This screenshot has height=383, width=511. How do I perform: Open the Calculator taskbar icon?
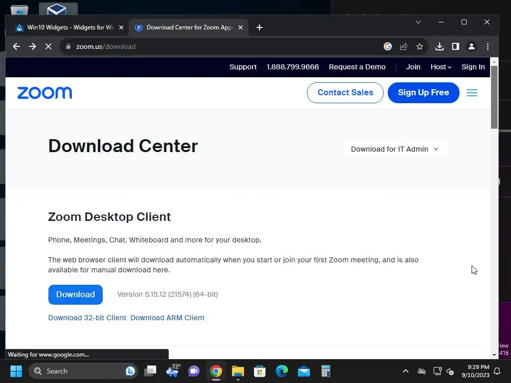(325, 371)
